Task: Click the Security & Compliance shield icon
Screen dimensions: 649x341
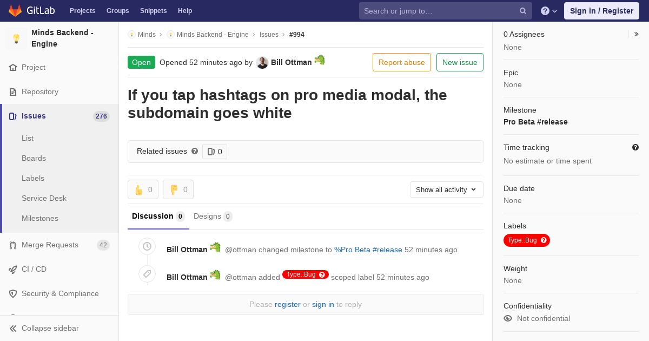Action: pyautogui.click(x=13, y=294)
